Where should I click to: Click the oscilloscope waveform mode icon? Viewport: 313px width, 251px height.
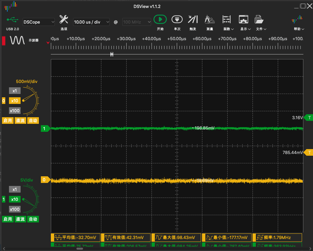point(17,40)
